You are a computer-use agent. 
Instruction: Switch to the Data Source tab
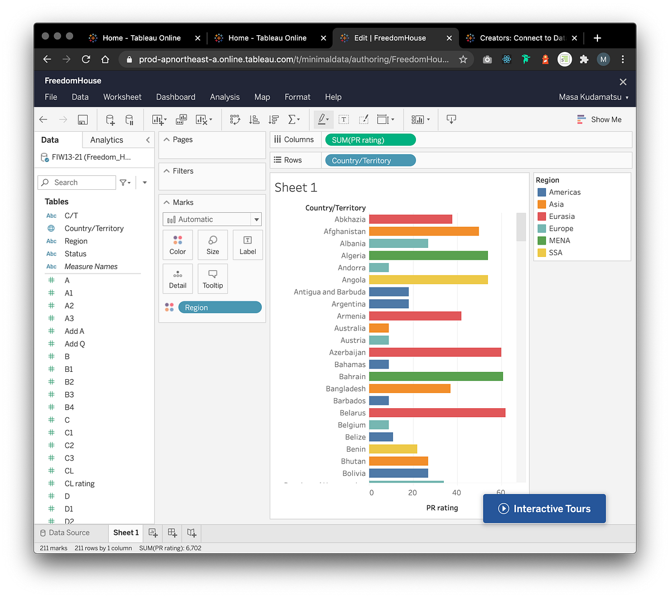pos(70,533)
